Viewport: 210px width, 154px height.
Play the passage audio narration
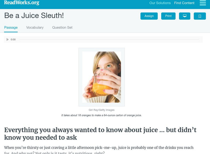(7, 40)
